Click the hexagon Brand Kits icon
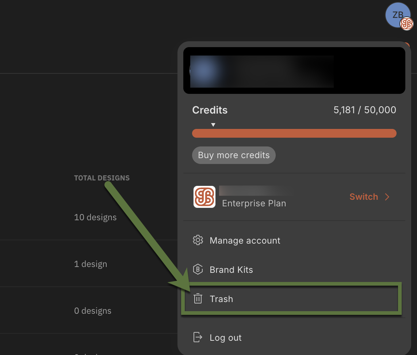417x355 pixels. pos(198,270)
